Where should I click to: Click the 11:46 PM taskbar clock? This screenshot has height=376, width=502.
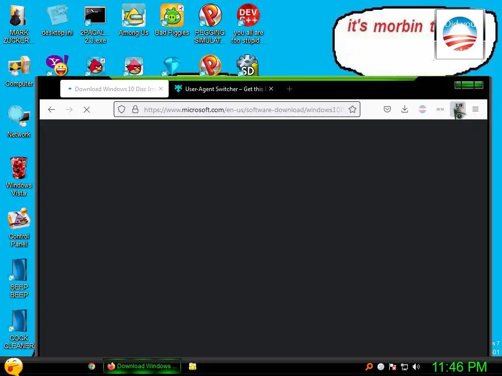point(459,367)
